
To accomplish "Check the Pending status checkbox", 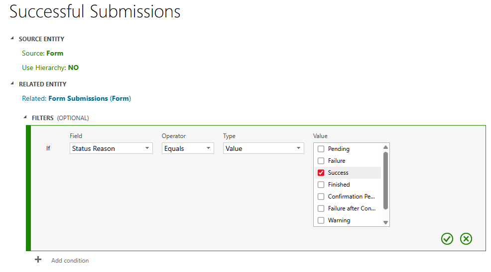I will [x=321, y=149].
